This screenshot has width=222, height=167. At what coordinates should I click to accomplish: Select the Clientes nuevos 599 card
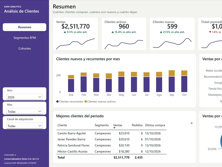coord(172,34)
